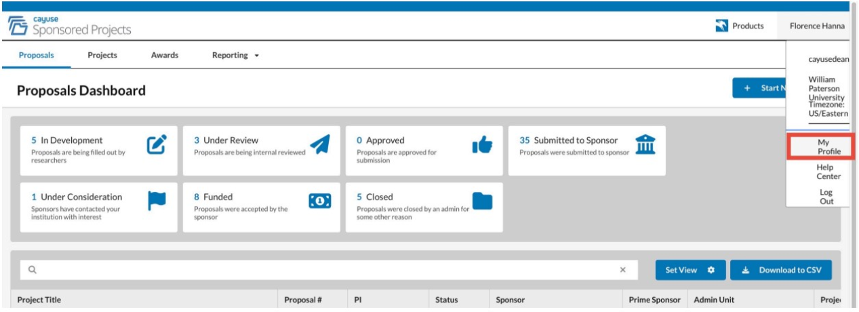This screenshot has height=312, width=859.
Task: Clear search with the X icon
Action: pos(623,270)
